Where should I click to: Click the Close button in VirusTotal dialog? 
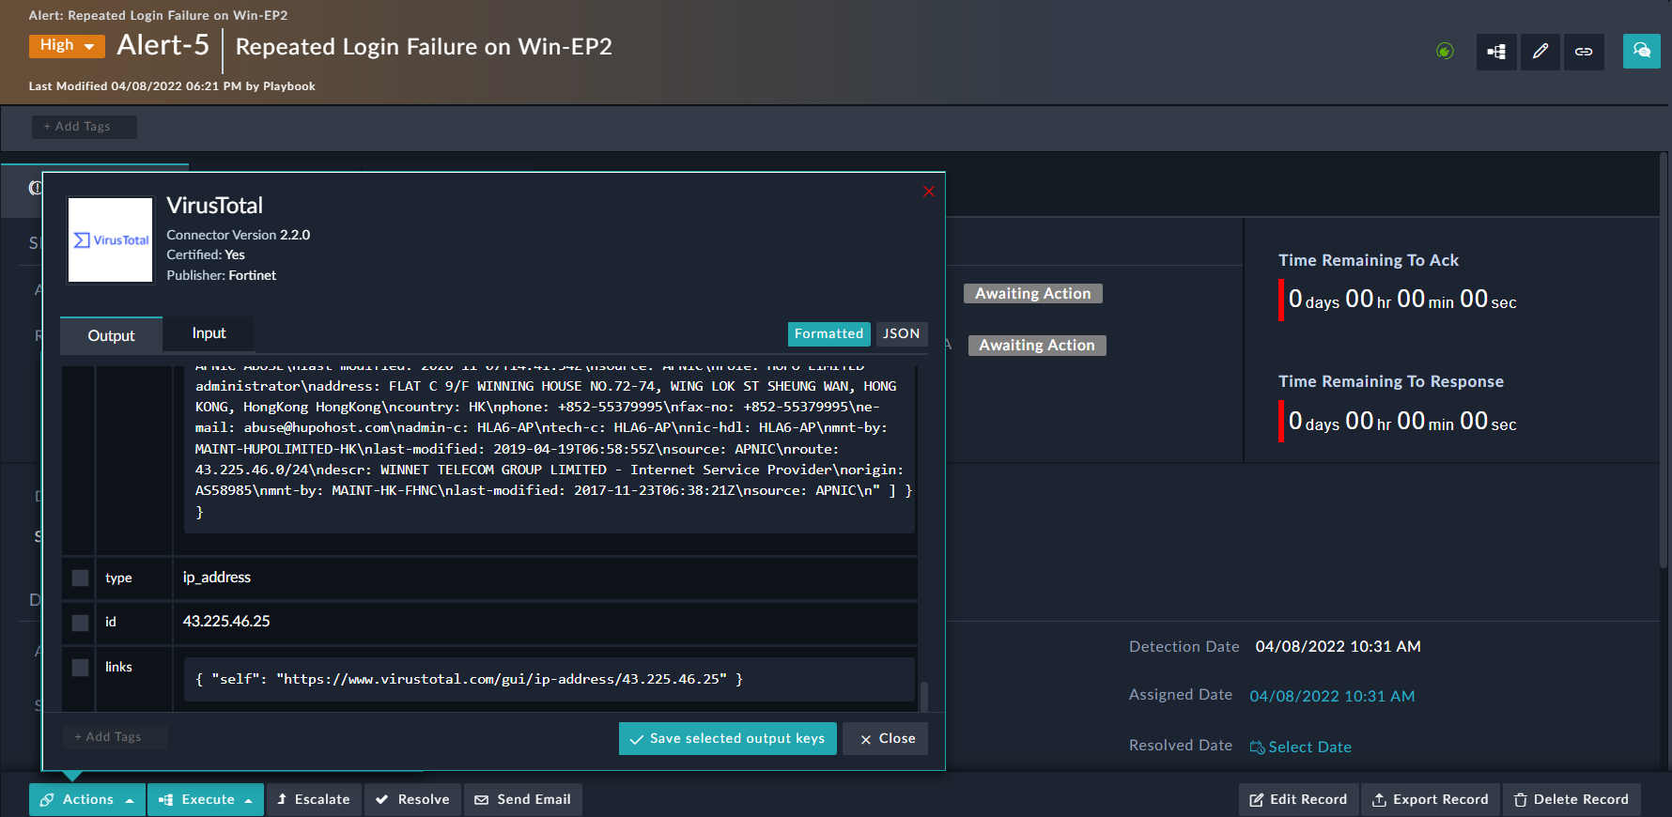886,738
